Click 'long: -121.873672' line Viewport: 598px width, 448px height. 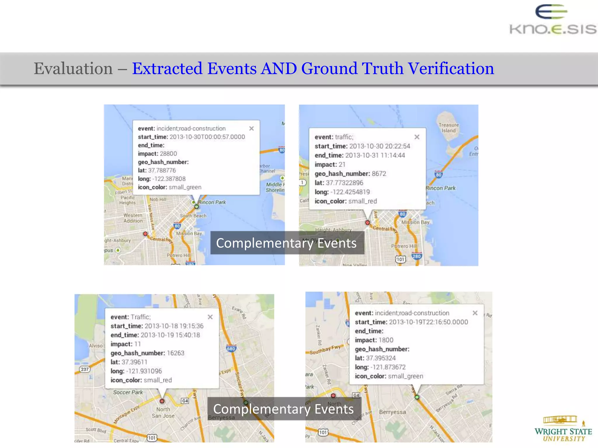(x=380, y=367)
